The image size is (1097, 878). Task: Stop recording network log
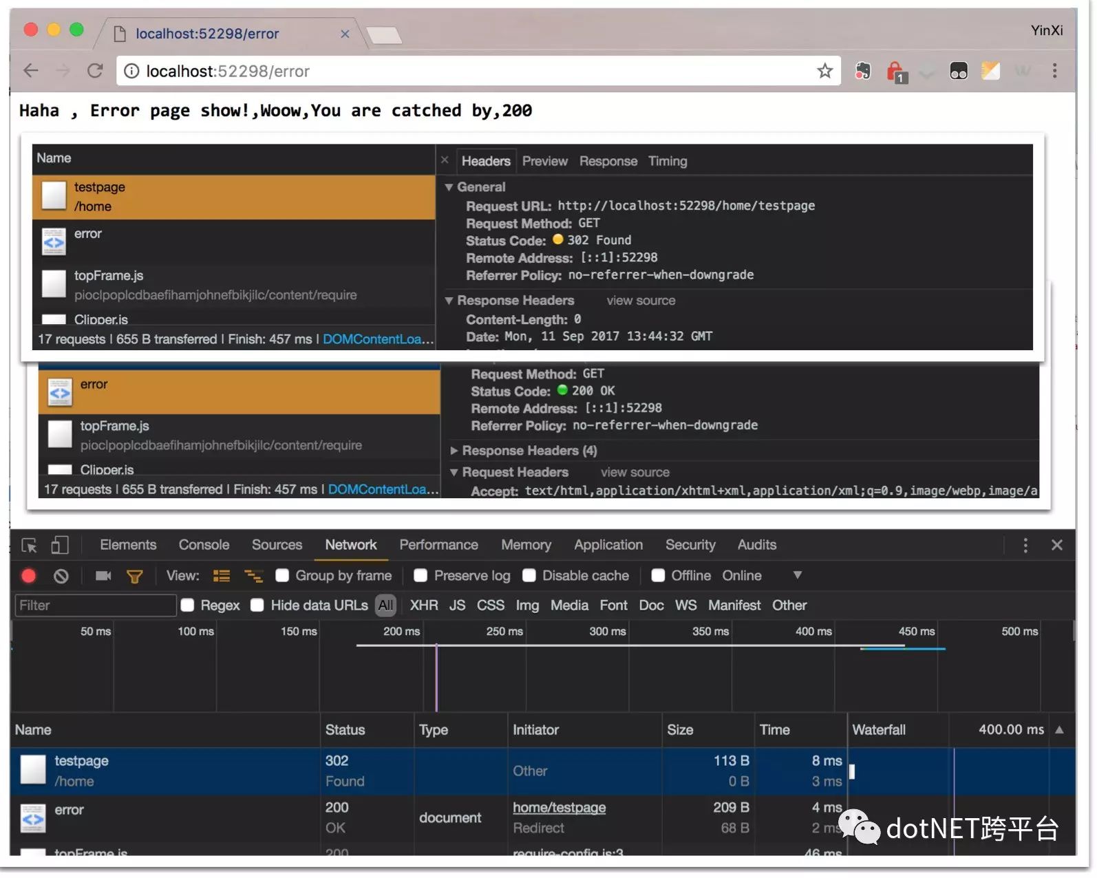[x=29, y=577]
